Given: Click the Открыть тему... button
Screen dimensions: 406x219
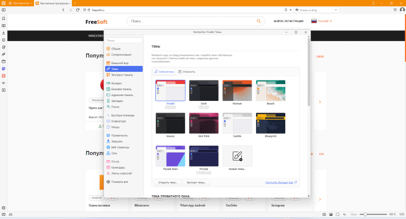Looking at the screenshot, I should tap(168, 182).
